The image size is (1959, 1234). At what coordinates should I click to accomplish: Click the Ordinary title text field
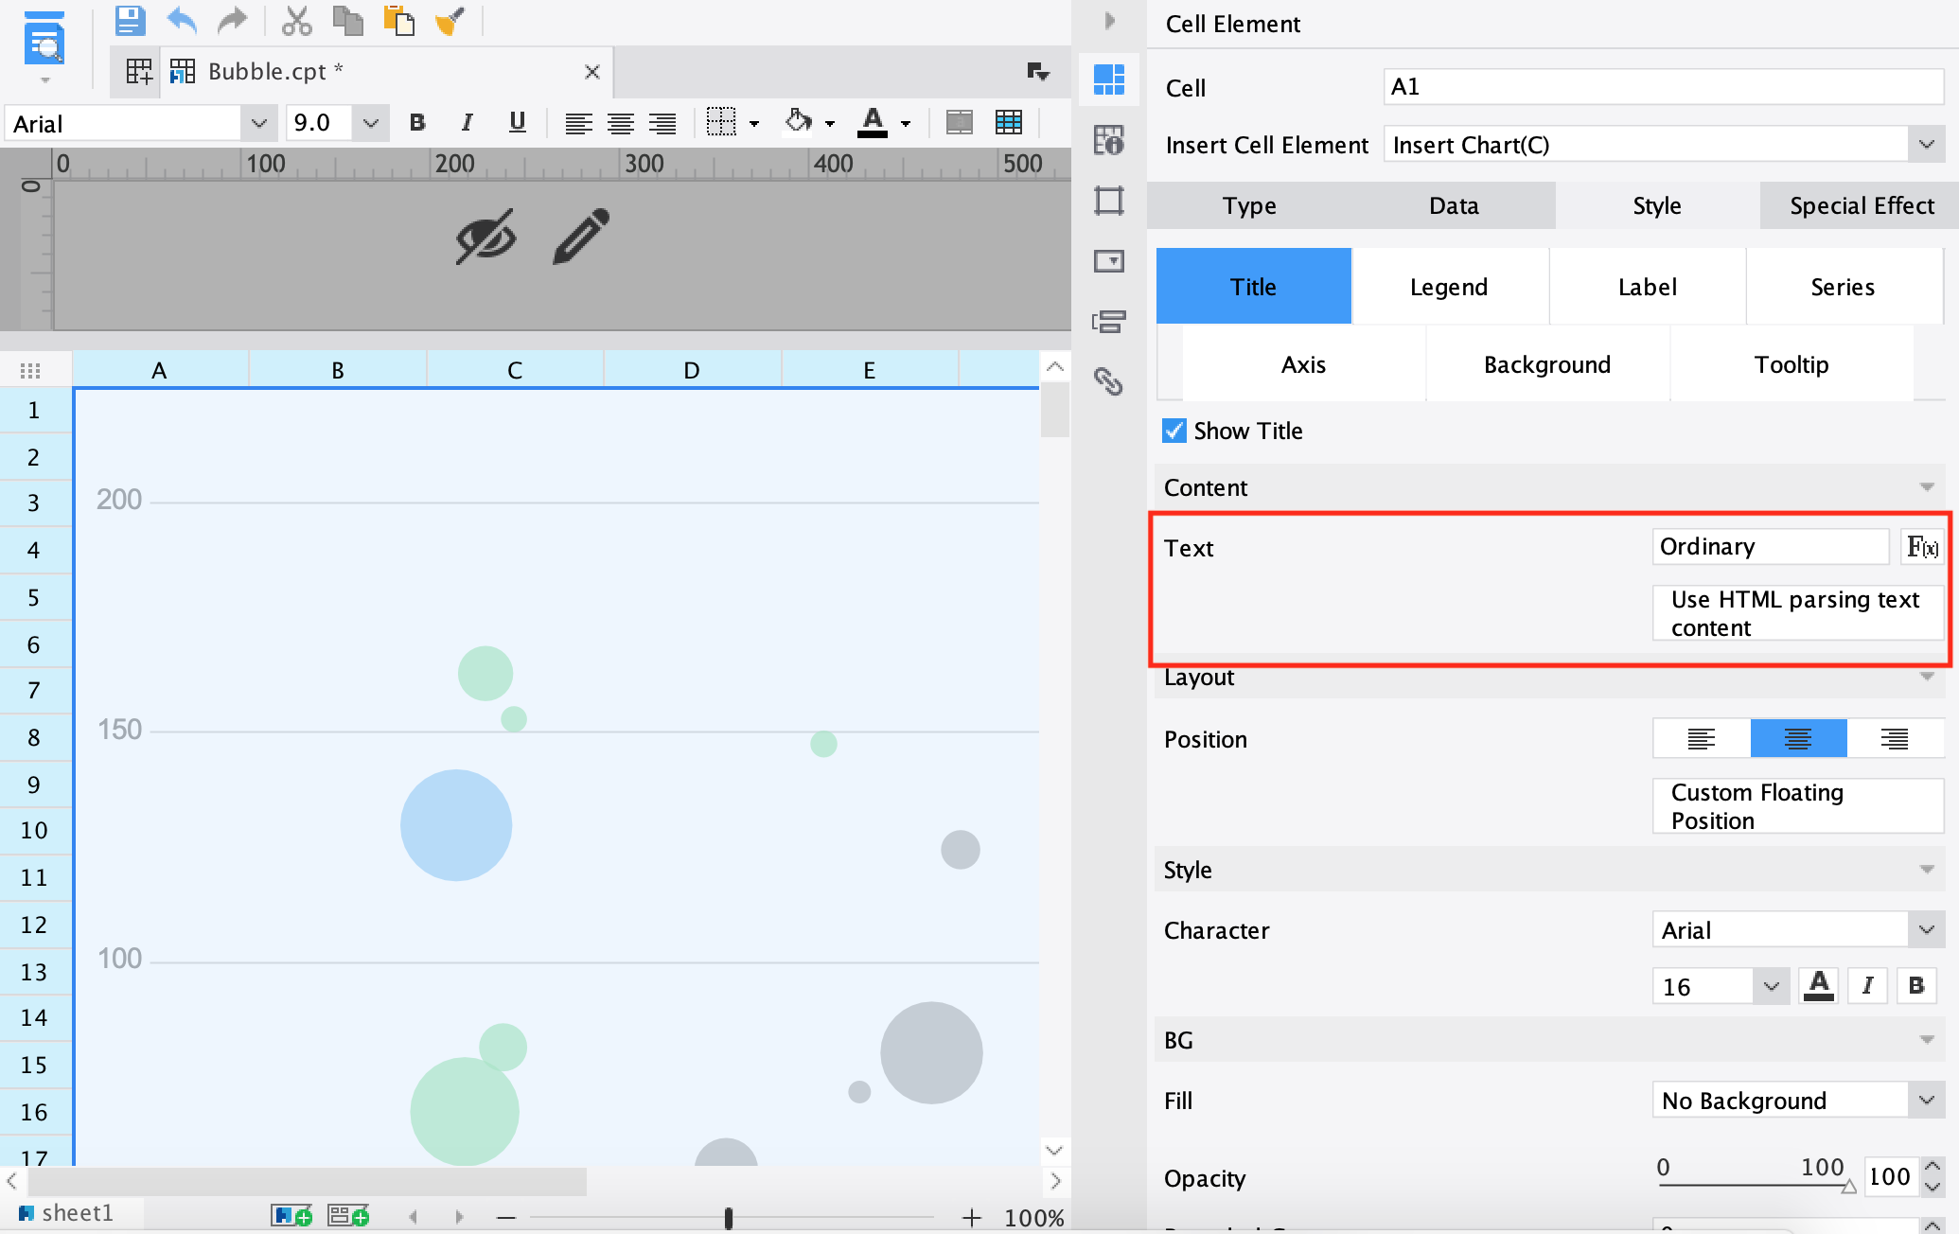tap(1770, 547)
